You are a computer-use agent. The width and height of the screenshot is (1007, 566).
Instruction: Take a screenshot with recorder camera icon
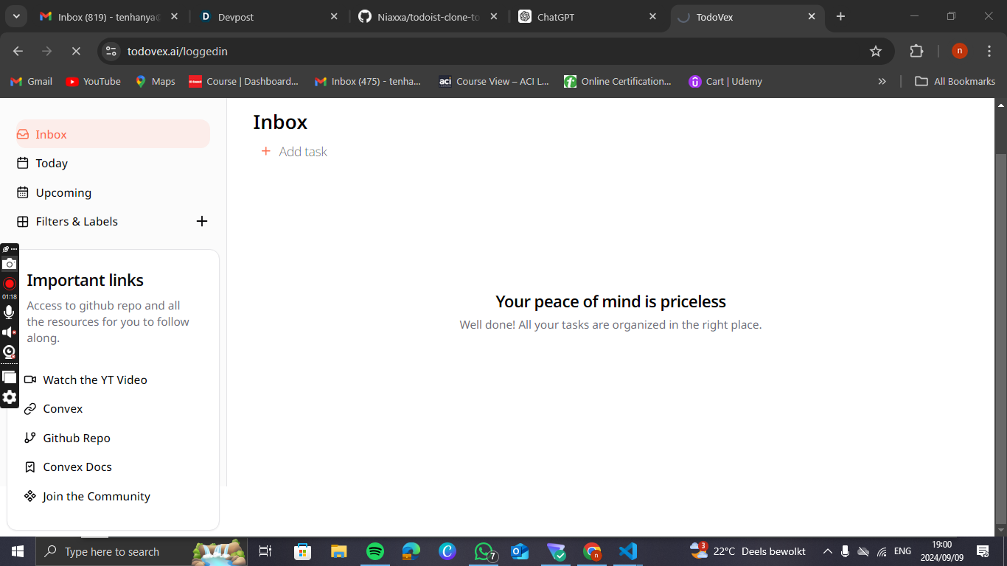point(9,264)
